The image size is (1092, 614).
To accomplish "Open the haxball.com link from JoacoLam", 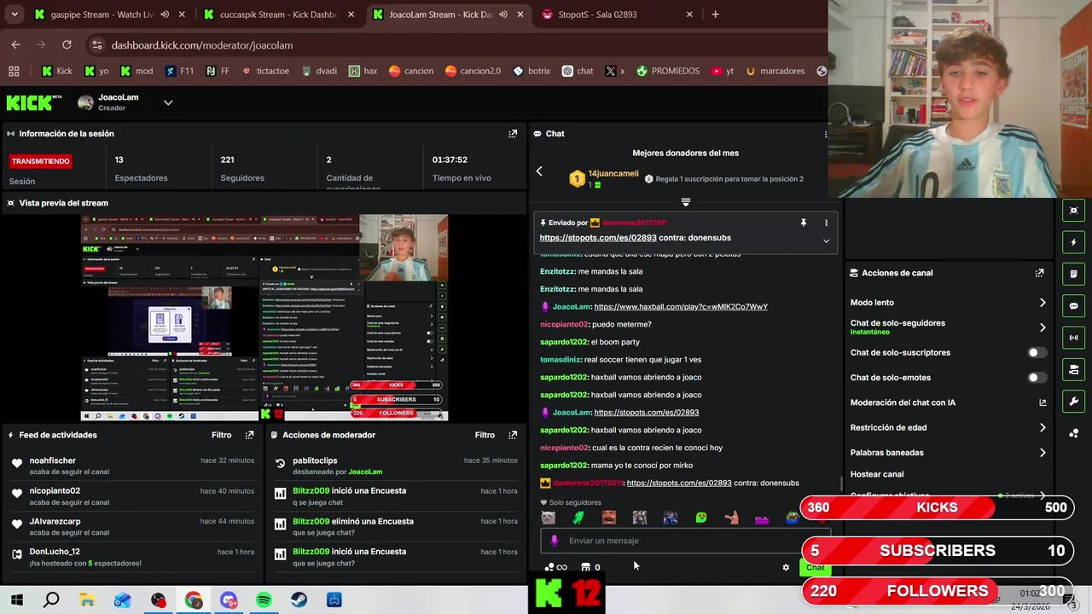I will 681,307.
